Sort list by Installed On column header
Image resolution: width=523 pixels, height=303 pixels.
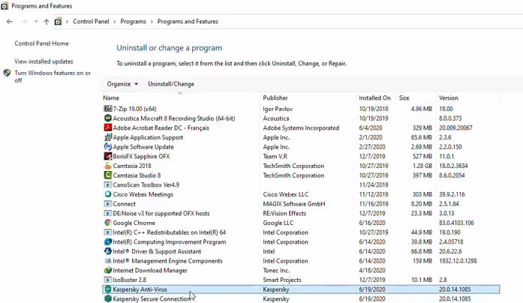coord(375,98)
